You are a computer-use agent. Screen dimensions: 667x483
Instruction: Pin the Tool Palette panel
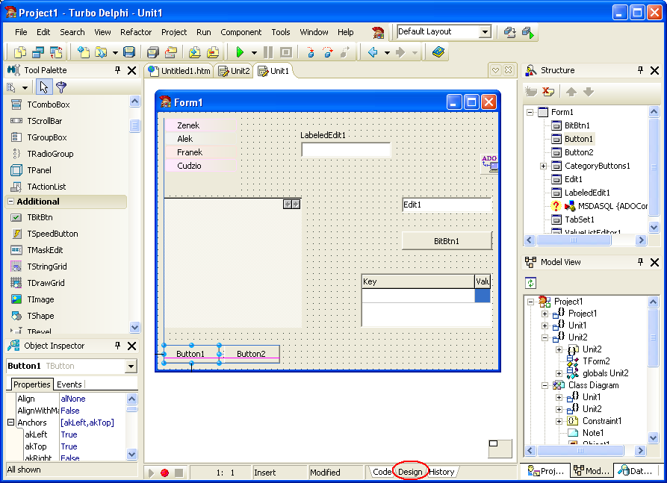[x=117, y=70]
